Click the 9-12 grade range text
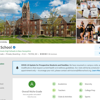This screenshot has height=100, width=100. (x=24, y=54)
